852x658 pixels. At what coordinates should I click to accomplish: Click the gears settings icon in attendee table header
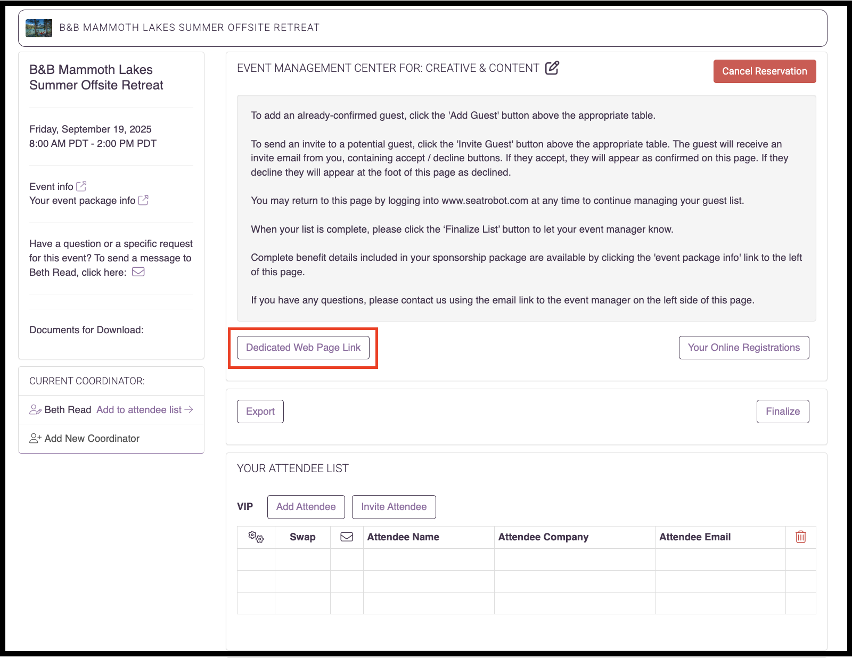pyautogui.click(x=256, y=537)
